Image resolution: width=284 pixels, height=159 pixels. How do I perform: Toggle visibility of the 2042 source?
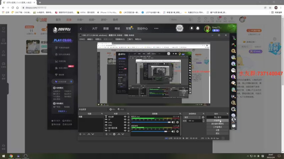point(125,125)
